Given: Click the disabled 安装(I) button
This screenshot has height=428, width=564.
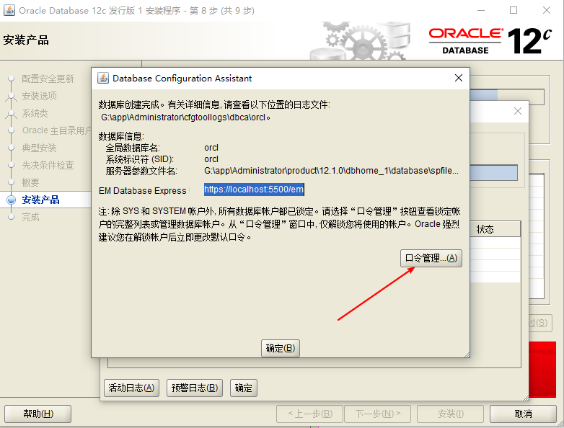Looking at the screenshot, I should tap(450, 414).
